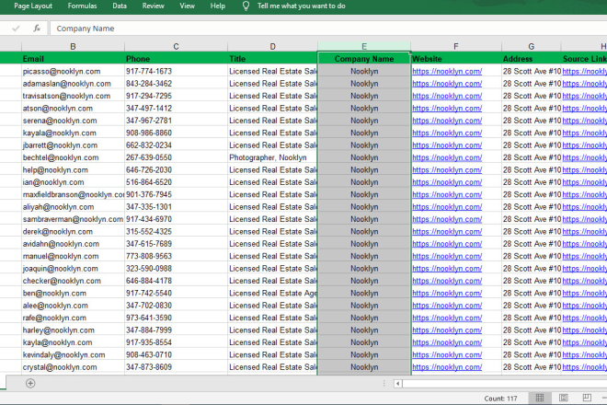Switch to Page Break Preview icon
This screenshot has height=405, width=607.
point(587,398)
